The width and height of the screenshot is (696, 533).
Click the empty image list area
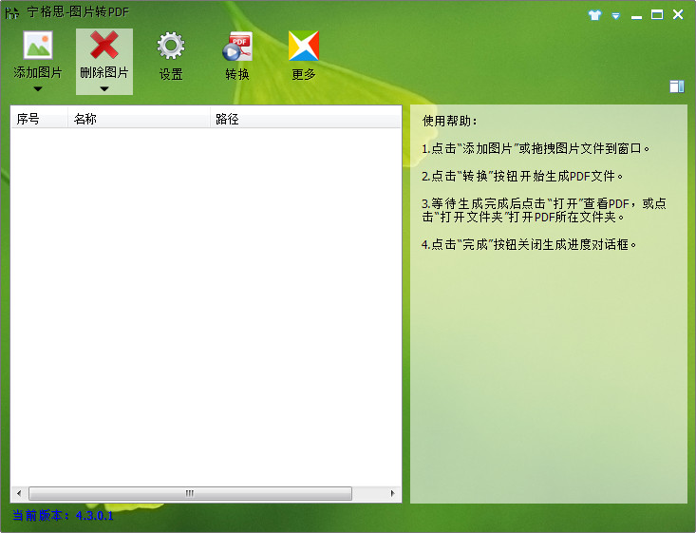click(205, 304)
